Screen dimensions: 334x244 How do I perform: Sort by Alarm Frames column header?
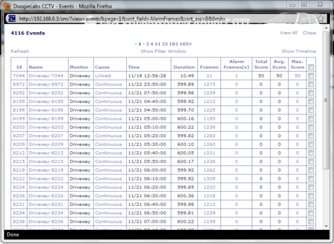[236, 64]
